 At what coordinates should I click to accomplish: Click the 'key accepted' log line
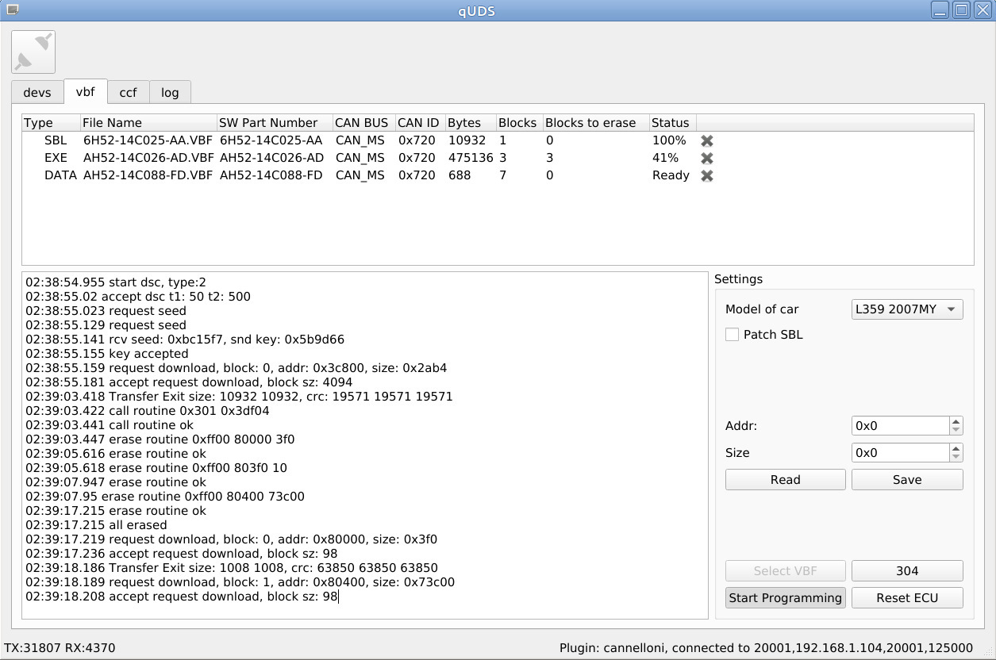point(107,354)
